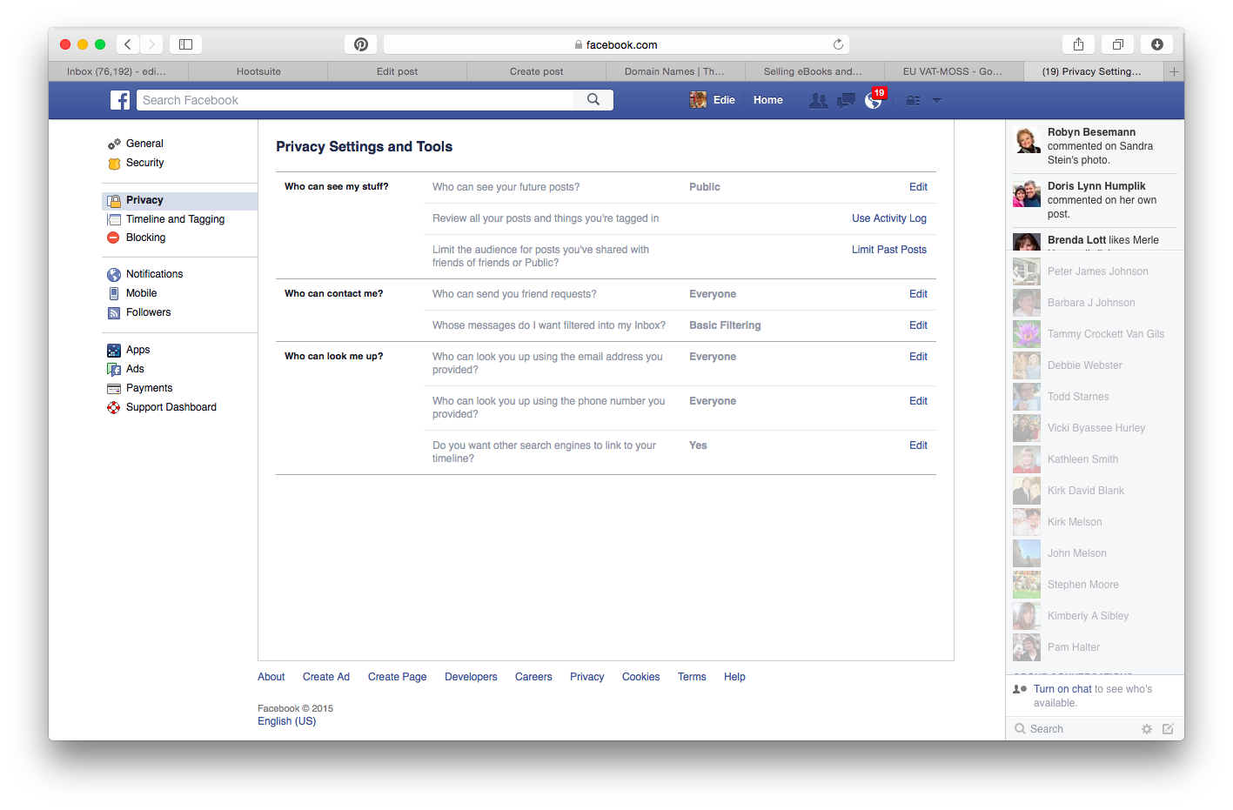Open General settings in sidebar
This screenshot has height=810, width=1233.
pyautogui.click(x=144, y=144)
